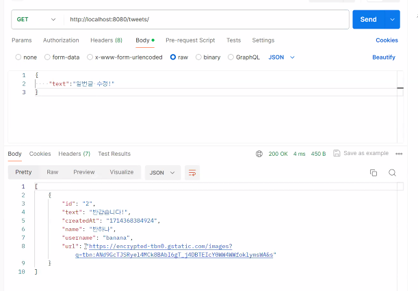Click the request URL input field
The width and height of the screenshot is (418, 291).
(x=207, y=19)
